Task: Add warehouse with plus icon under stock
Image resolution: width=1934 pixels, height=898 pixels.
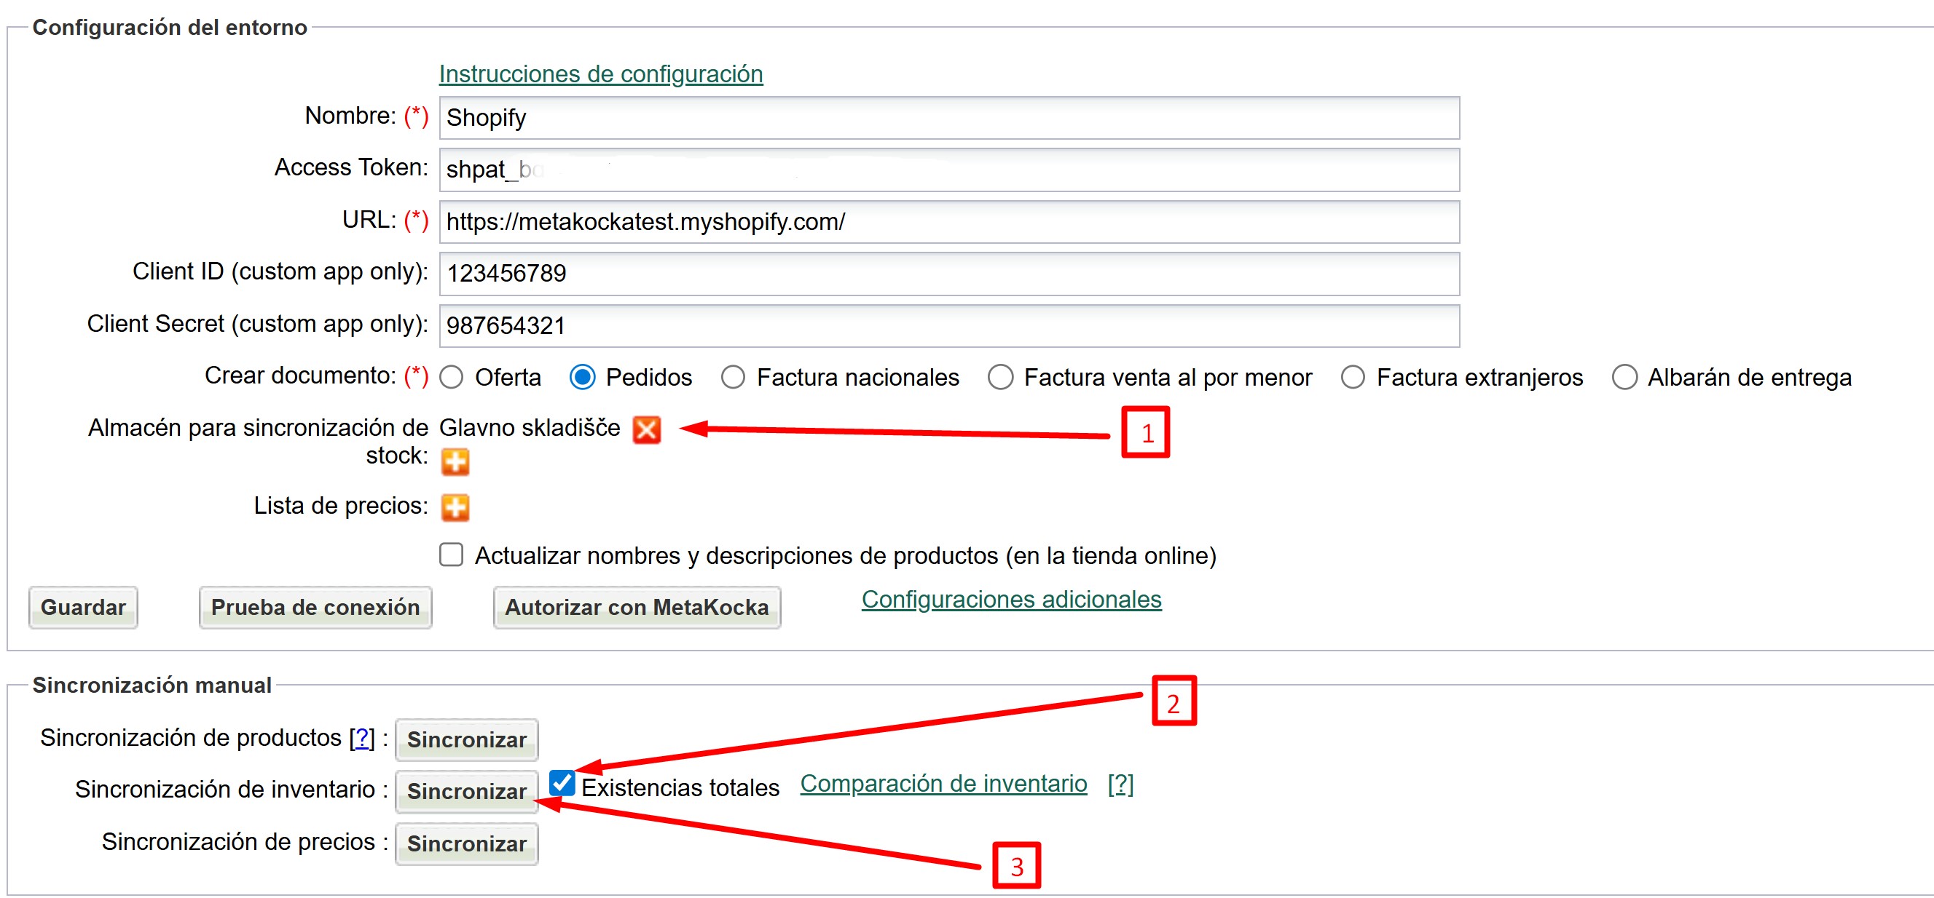Action: tap(455, 461)
